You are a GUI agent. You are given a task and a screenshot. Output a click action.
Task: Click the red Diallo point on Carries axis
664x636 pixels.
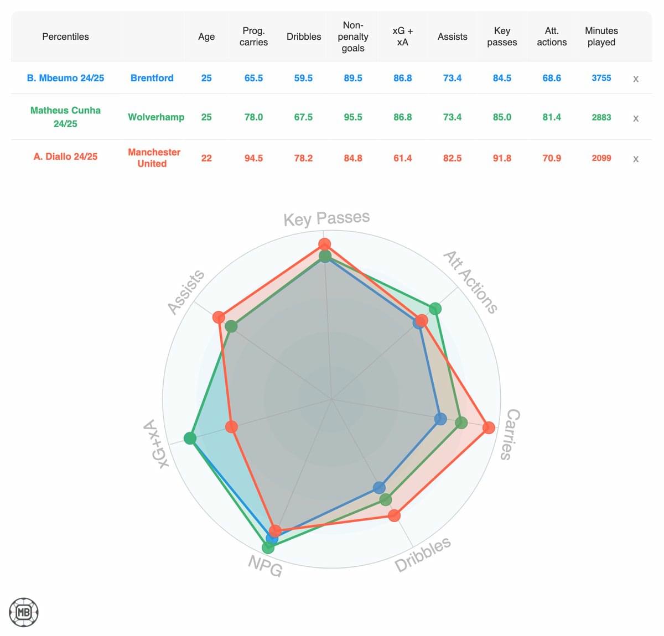tap(488, 428)
